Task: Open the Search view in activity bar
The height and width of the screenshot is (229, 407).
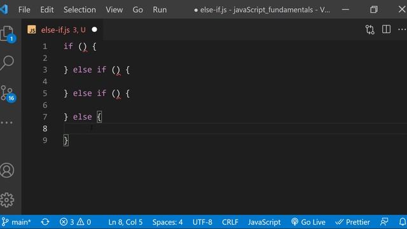Action: click(x=7, y=62)
